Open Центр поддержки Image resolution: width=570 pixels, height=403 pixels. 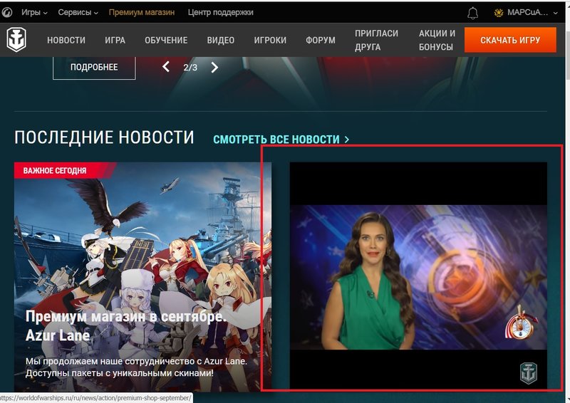click(221, 12)
